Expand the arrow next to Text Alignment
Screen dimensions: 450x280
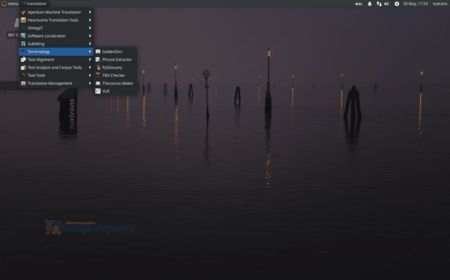(90, 59)
